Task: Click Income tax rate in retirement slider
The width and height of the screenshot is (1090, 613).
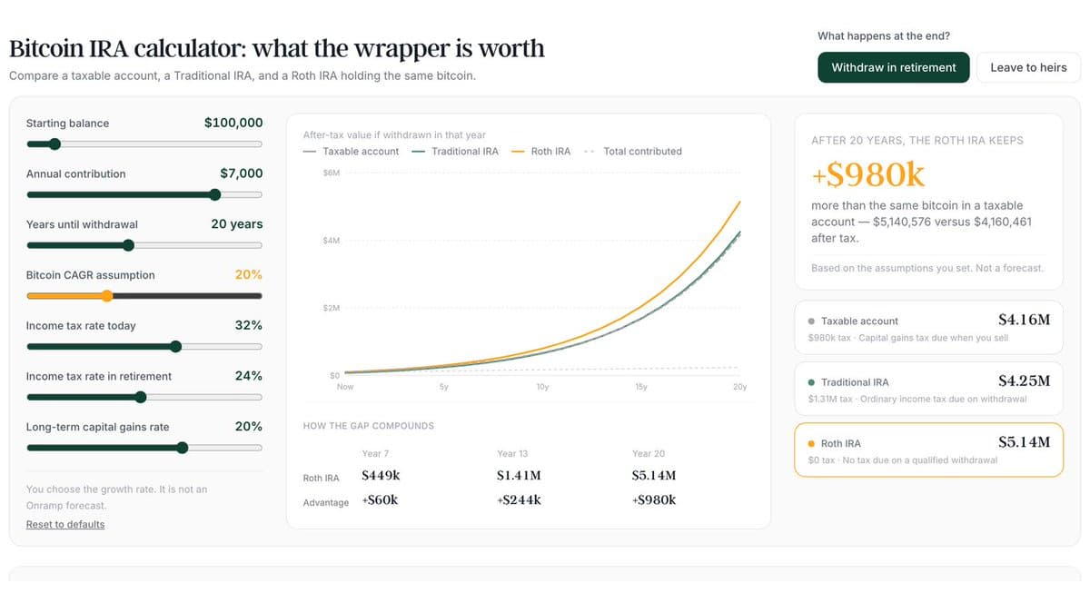Action: click(144, 397)
